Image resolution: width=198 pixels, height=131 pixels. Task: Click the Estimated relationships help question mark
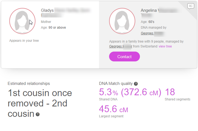pyautogui.click(x=38, y=114)
